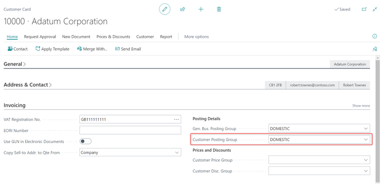Image resolution: width=385 pixels, height=184 pixels.
Task: Open Copy Sell-to Addr. to Qte From dropdown
Action: pyautogui.click(x=177, y=153)
